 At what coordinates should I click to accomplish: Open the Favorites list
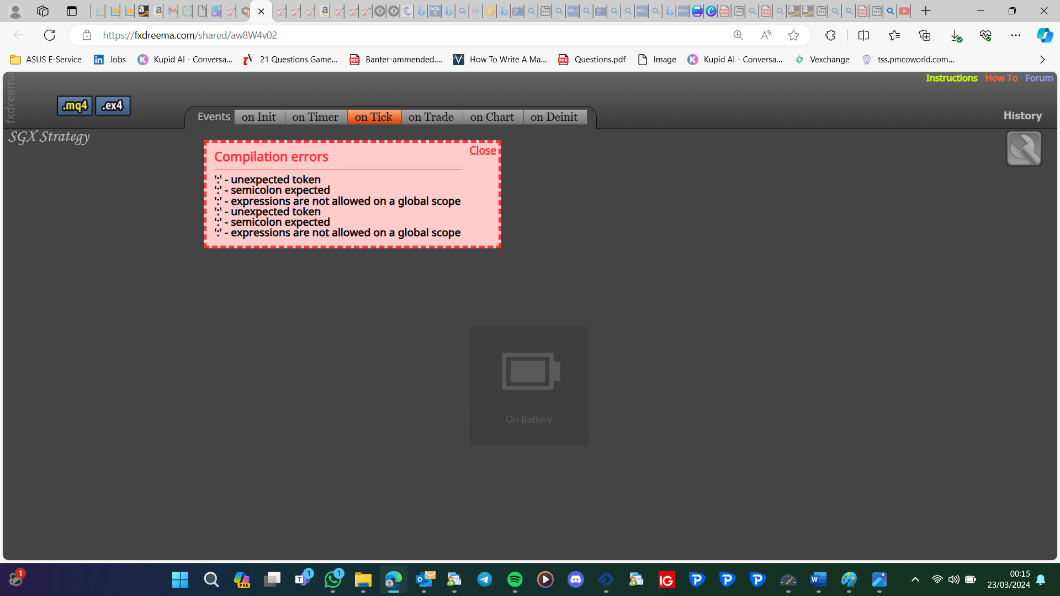coord(894,35)
